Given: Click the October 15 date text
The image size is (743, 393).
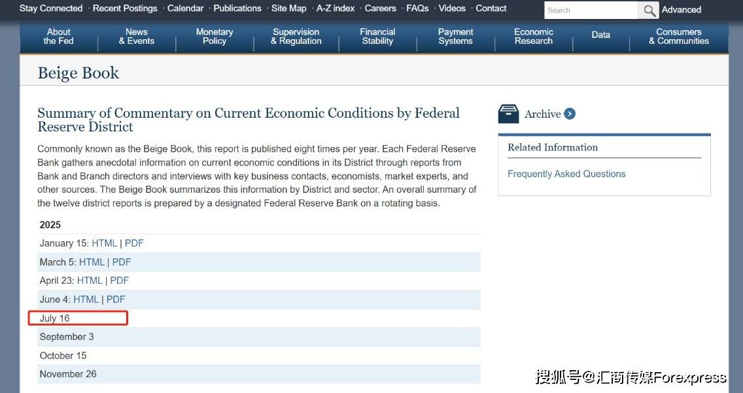Looking at the screenshot, I should coord(63,356).
